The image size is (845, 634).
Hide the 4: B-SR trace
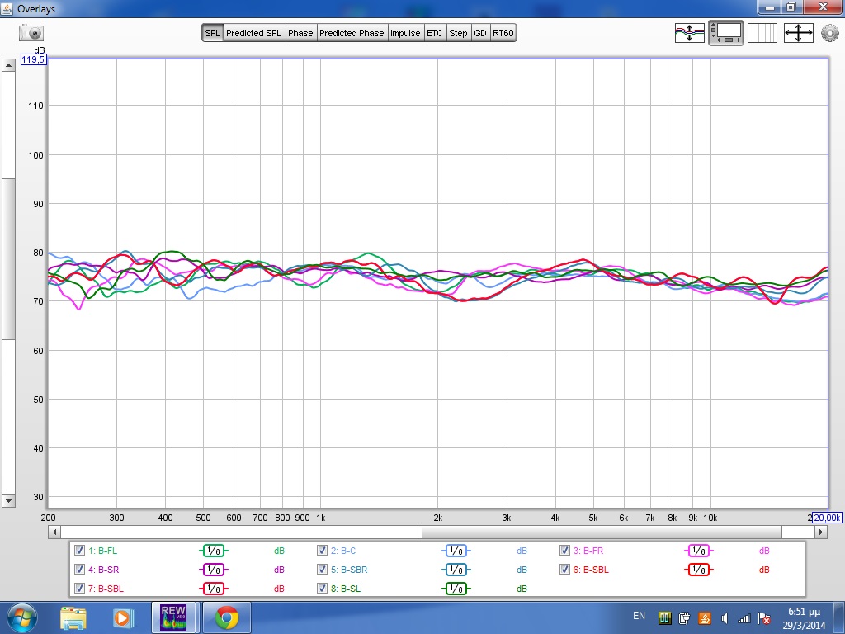pyautogui.click(x=79, y=570)
